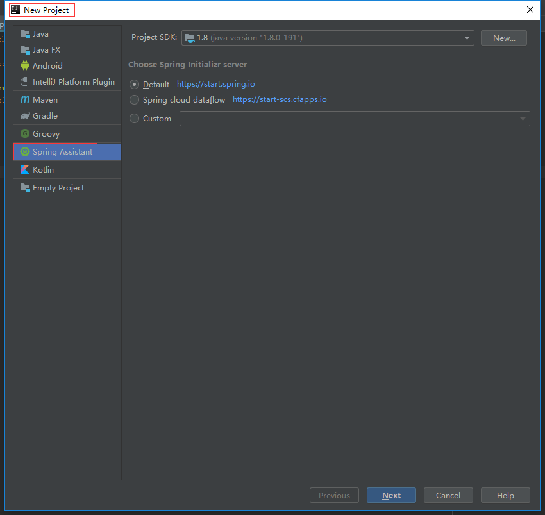
Task: Click inside the Custom URL input field
Action: (x=348, y=119)
